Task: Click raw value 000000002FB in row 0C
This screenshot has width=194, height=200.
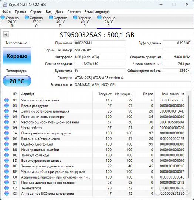Action: [172, 139]
